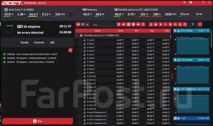Click the GPU 101 W power readout

point(144,14)
